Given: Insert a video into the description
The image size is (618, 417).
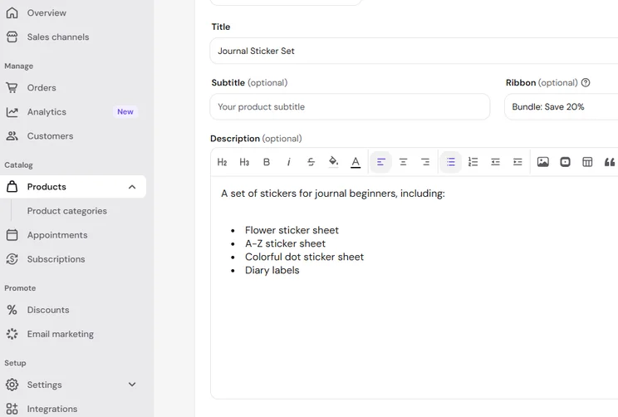Looking at the screenshot, I should pos(565,162).
